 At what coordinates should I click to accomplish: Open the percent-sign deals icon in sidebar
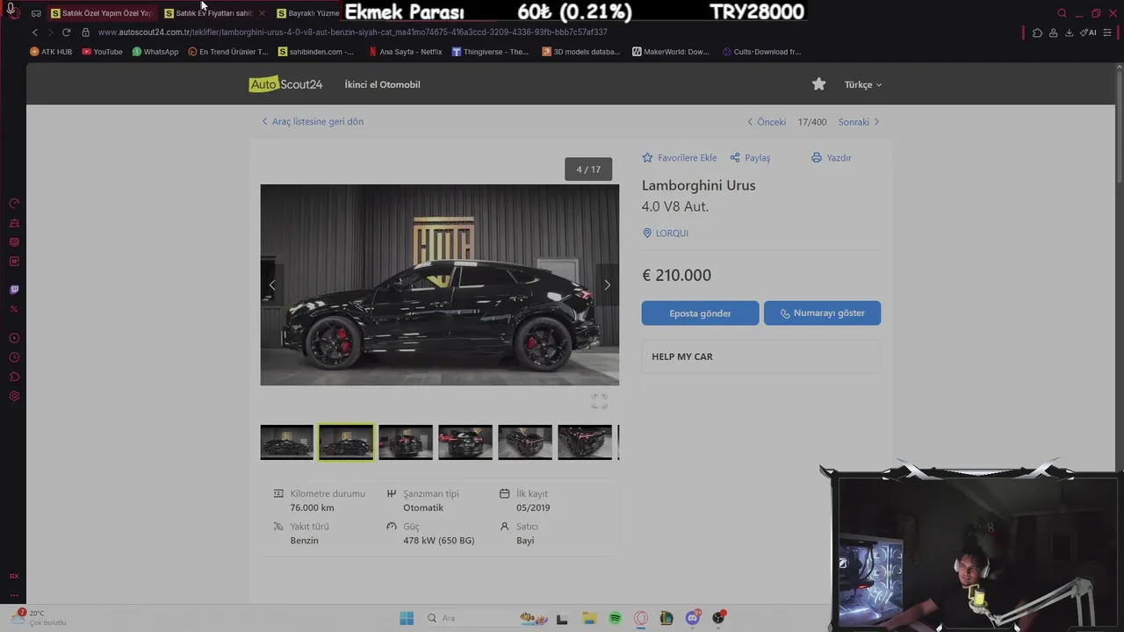(x=14, y=309)
